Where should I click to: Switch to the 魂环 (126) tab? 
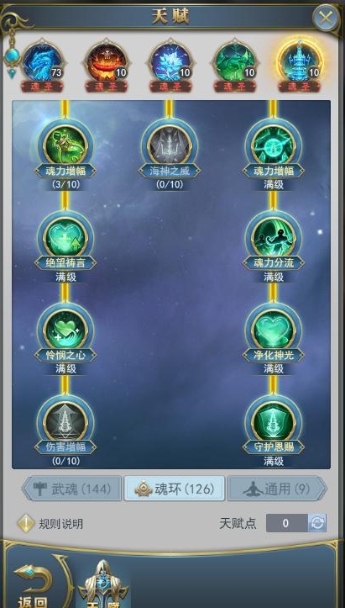175,489
